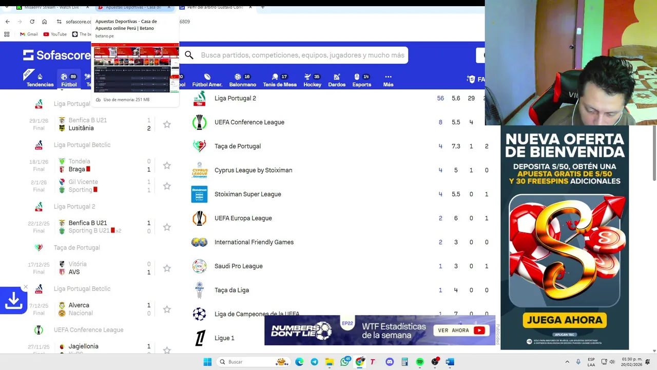This screenshot has height=370, width=657.
Task: Expand the Más sports menu
Action: tap(388, 80)
